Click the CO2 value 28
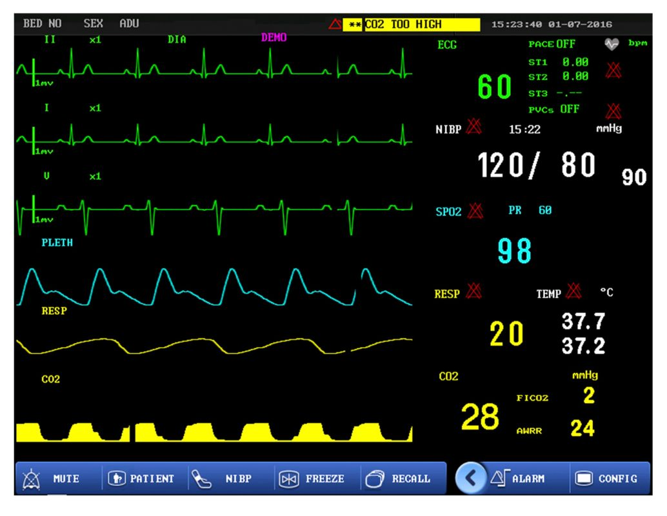The image size is (667, 516). (x=480, y=417)
